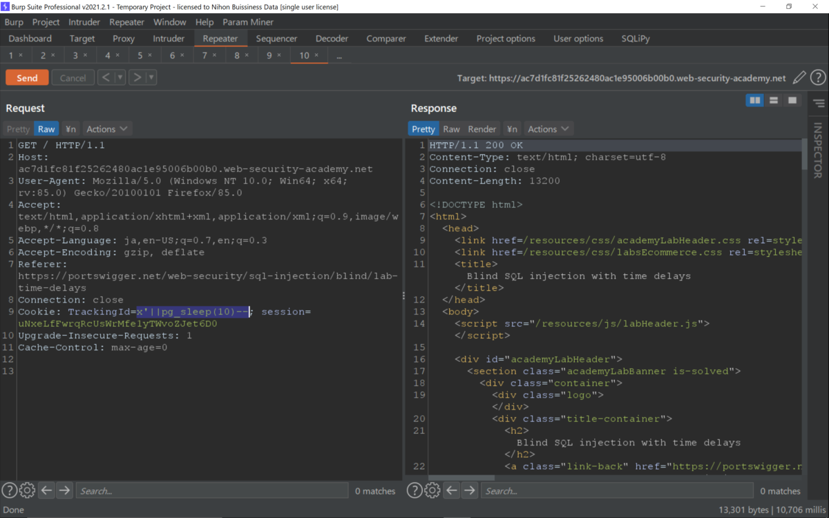Click the HTTP/1.1 200 OK line
Viewport: 829px width, 518px height.
[476, 145]
